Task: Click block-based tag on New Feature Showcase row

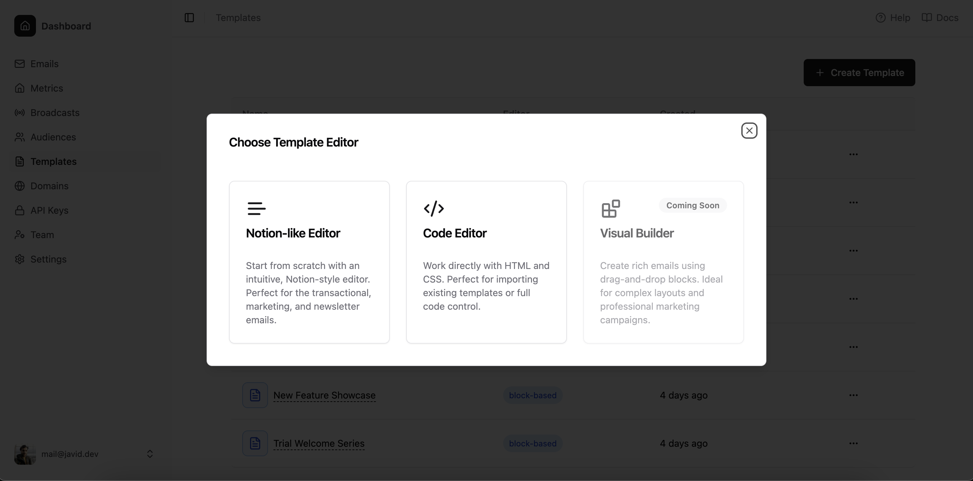Action: (x=533, y=395)
